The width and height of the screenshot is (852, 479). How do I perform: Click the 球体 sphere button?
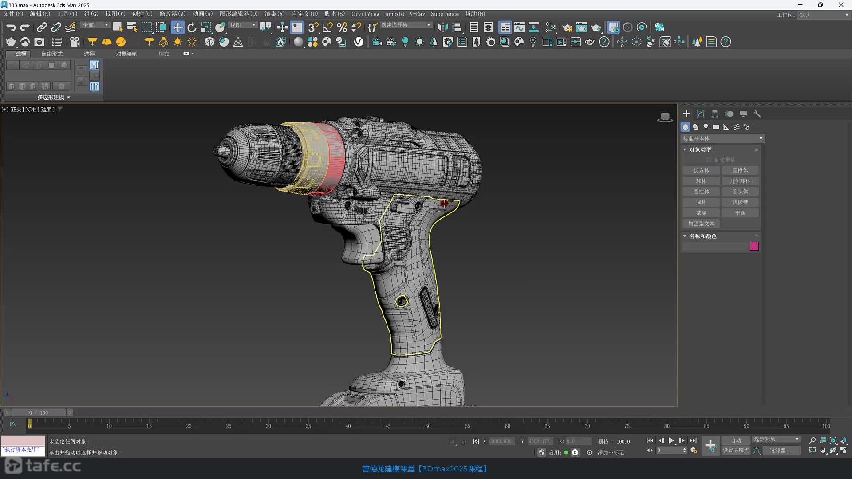coord(701,181)
